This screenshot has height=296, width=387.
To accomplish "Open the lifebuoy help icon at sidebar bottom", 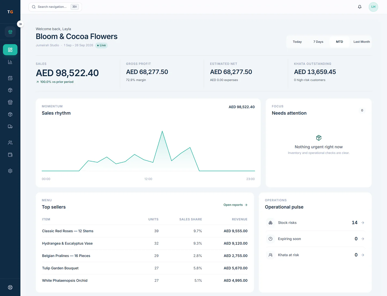I will click(x=10, y=287).
